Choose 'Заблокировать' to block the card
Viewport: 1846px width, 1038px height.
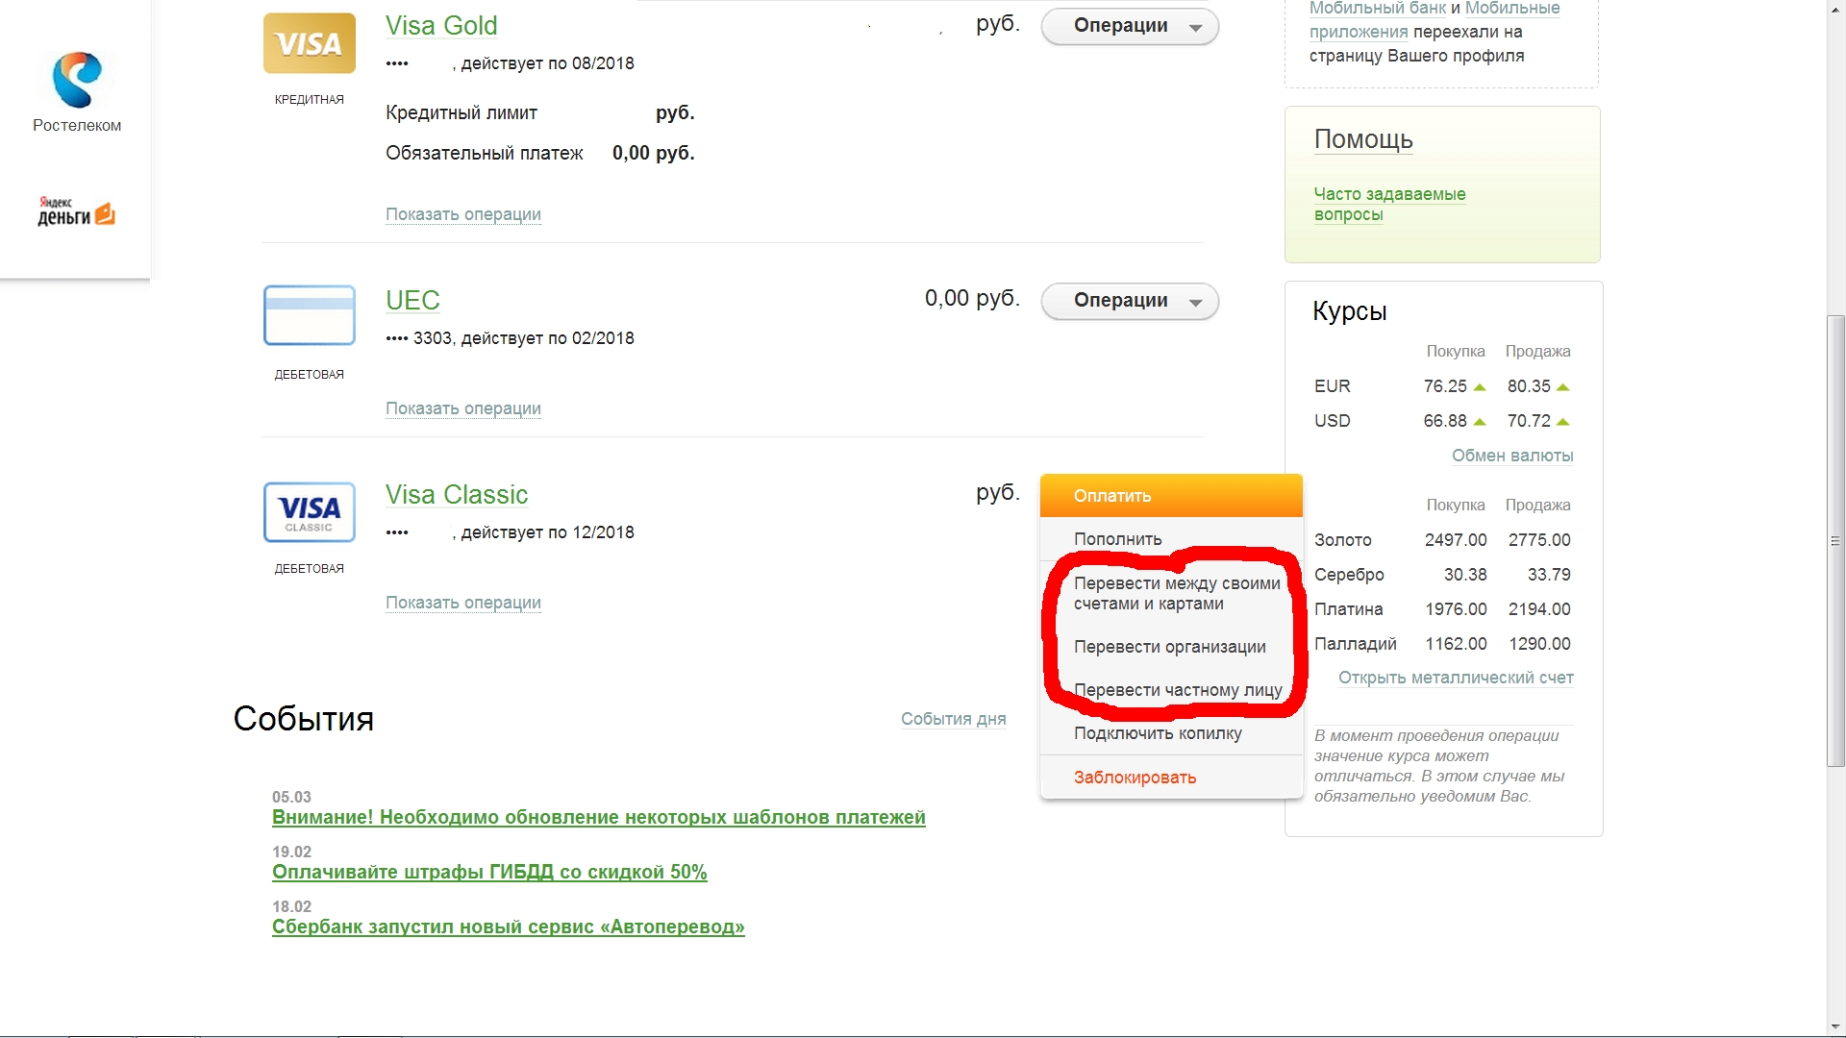pyautogui.click(x=1135, y=778)
